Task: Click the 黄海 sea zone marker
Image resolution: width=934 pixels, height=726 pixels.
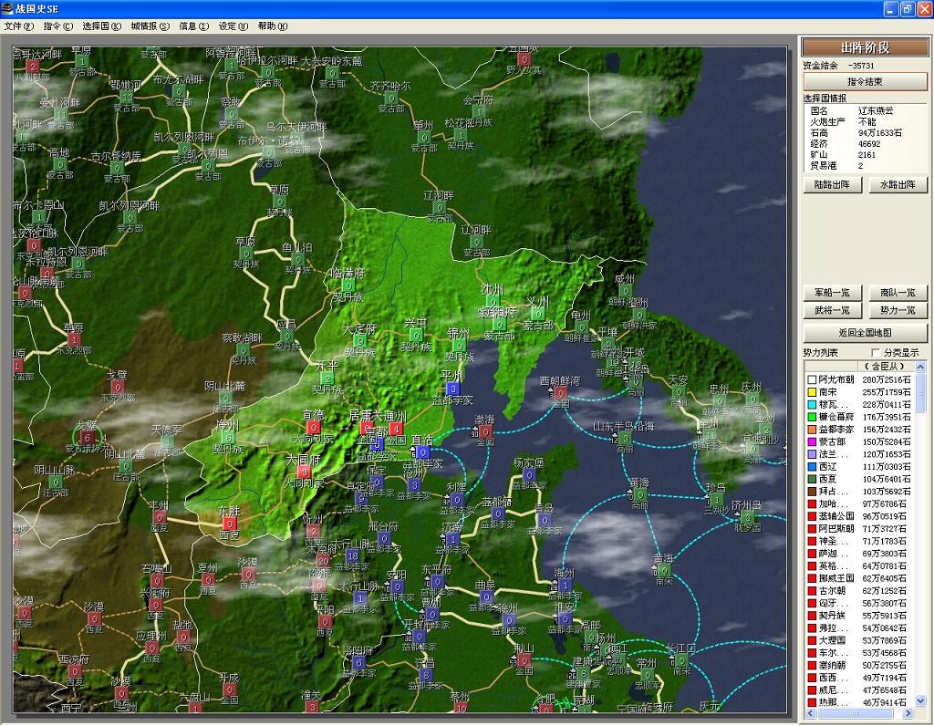Action: (662, 571)
